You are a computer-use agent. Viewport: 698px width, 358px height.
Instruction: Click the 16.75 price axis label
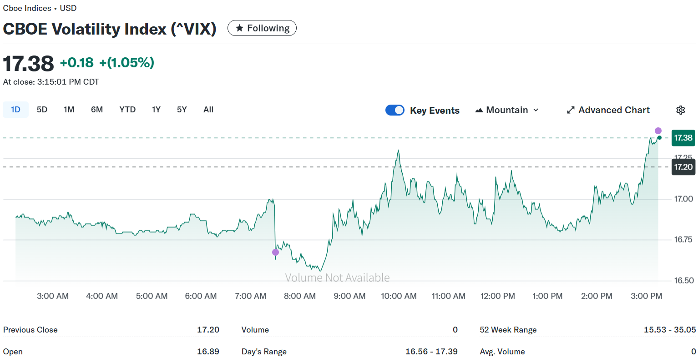point(683,240)
